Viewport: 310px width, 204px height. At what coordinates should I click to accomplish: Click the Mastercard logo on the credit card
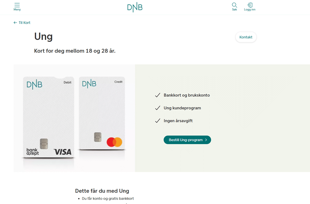[114, 142]
